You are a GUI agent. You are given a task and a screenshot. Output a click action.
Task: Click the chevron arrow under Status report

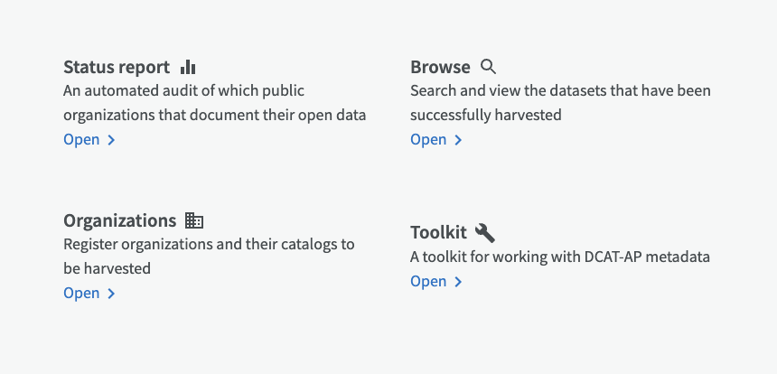coord(111,140)
